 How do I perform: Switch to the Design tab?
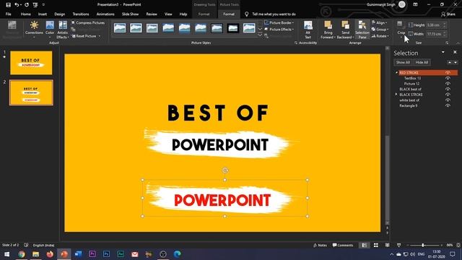(59, 14)
